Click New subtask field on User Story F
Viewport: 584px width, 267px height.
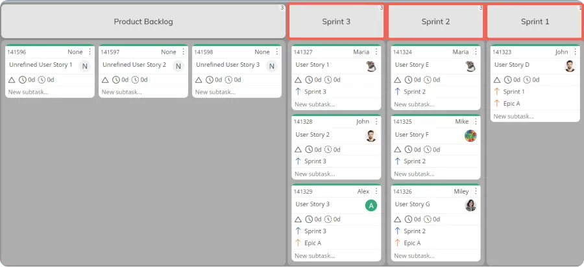click(435, 174)
